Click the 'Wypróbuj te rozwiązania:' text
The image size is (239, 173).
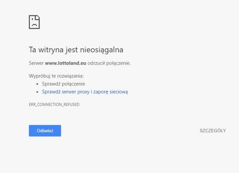(x=56, y=76)
